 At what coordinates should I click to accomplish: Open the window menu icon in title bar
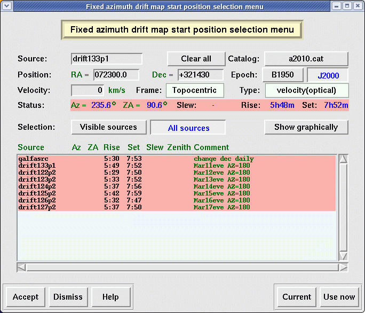click(x=6, y=6)
